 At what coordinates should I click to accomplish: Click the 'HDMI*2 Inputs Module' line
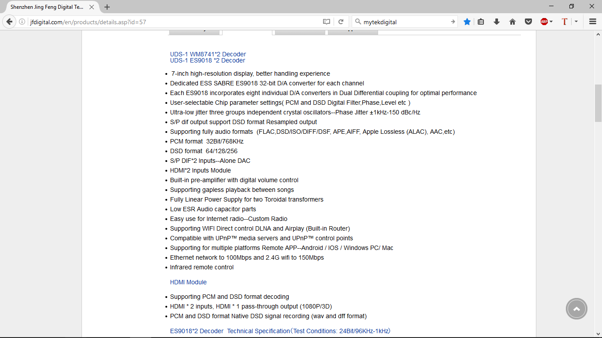(x=201, y=170)
